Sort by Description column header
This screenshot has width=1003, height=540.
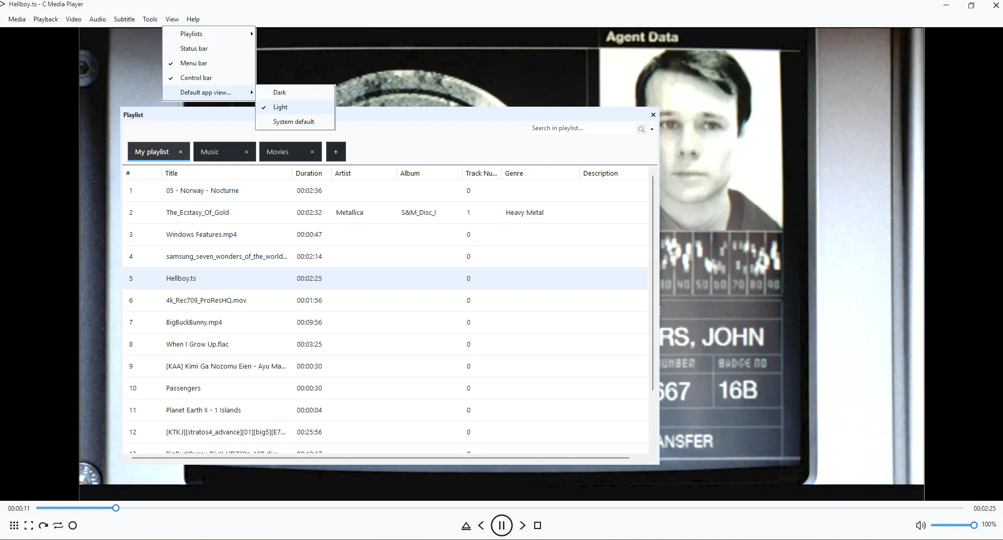[x=614, y=173]
